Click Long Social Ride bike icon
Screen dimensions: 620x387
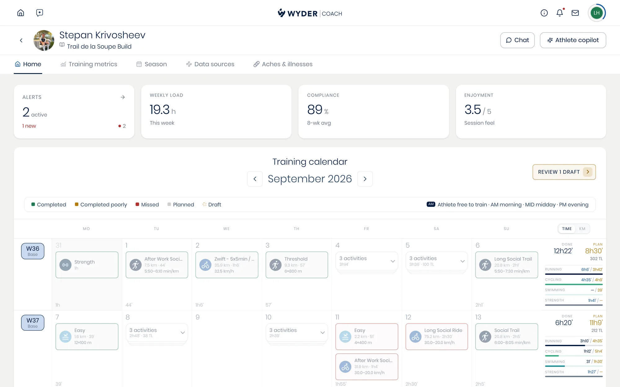(415, 337)
